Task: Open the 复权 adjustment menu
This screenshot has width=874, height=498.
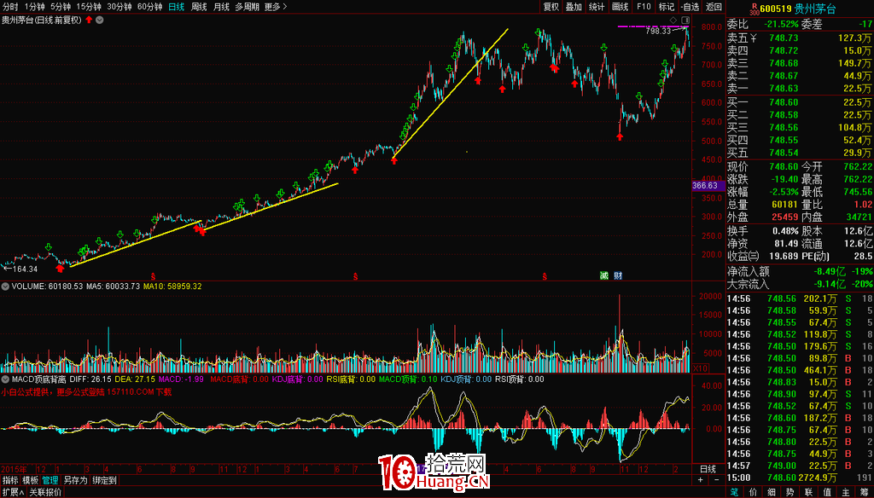Action: pyautogui.click(x=551, y=7)
